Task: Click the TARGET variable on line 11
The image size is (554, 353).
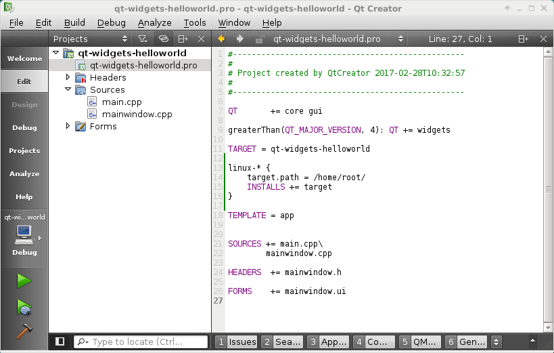Action: 242,148
